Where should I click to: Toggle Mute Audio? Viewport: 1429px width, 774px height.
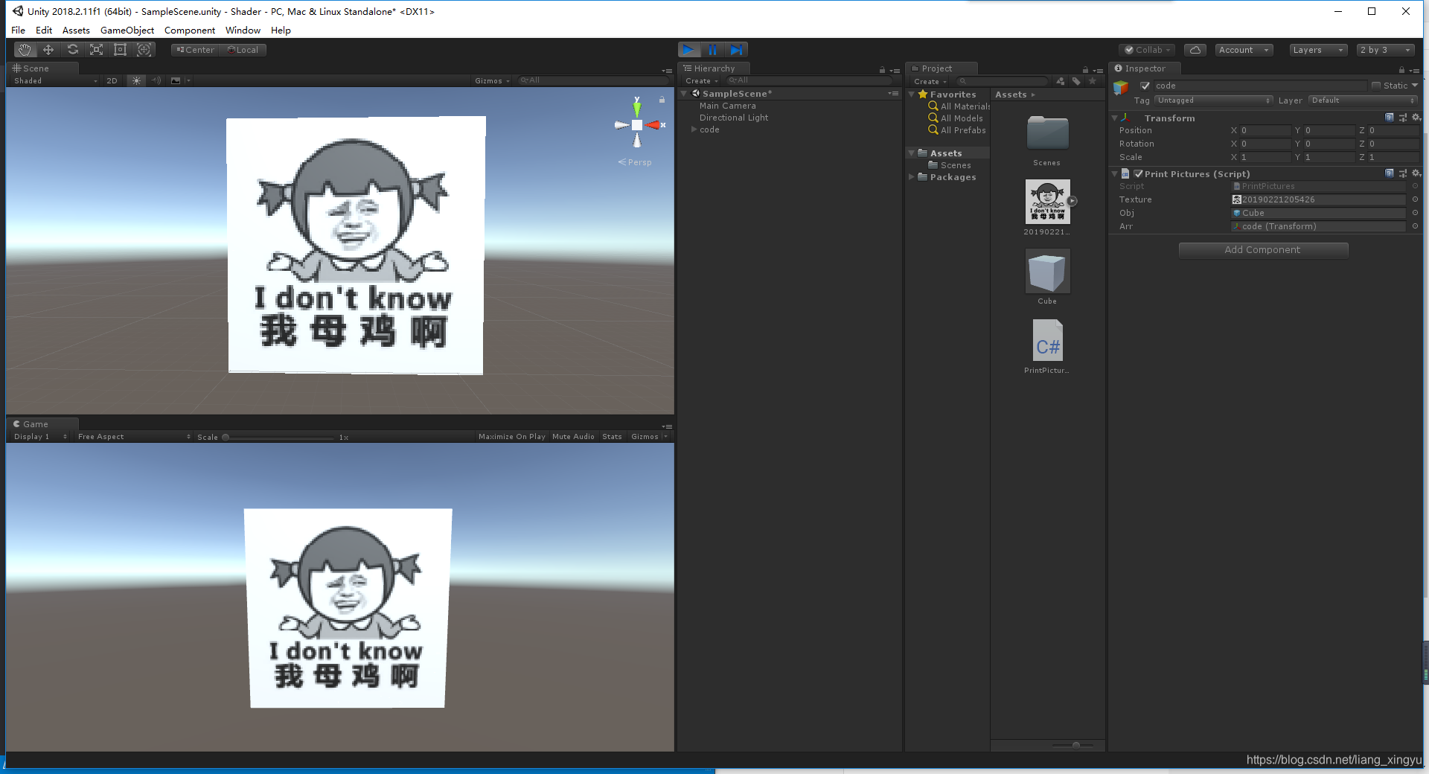pyautogui.click(x=573, y=437)
